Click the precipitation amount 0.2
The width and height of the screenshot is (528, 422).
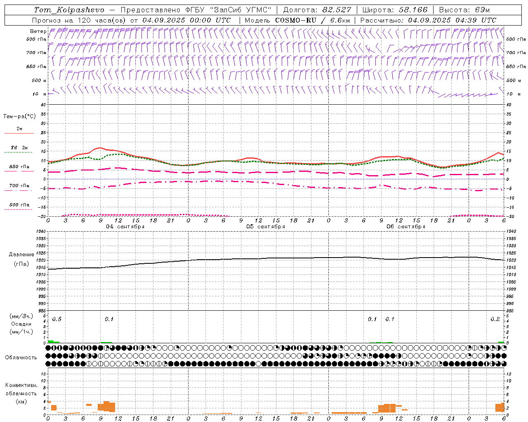[495, 319]
